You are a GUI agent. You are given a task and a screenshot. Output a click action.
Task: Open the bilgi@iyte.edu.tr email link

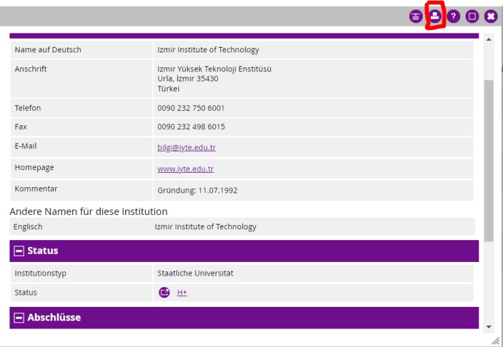pyautogui.click(x=186, y=147)
